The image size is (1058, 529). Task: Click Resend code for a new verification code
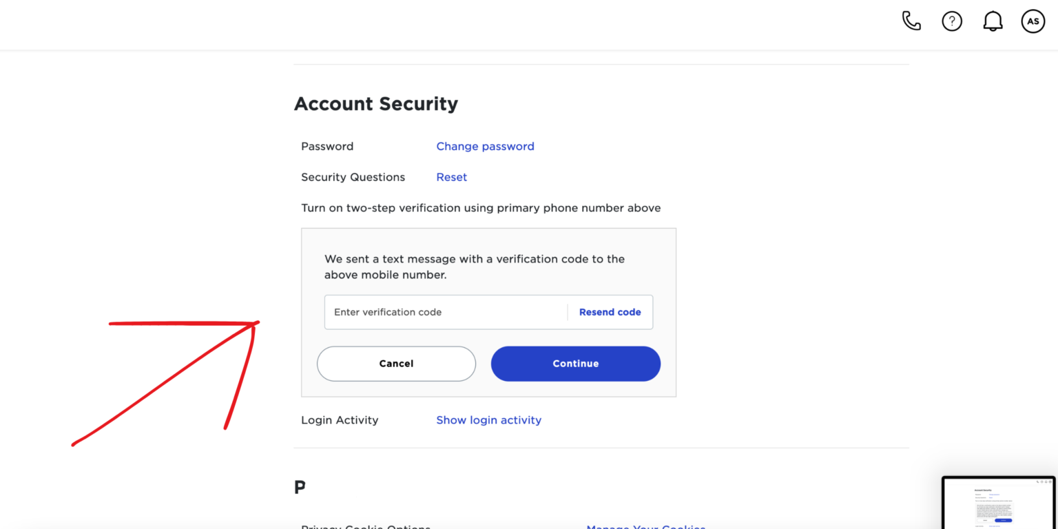[610, 312]
